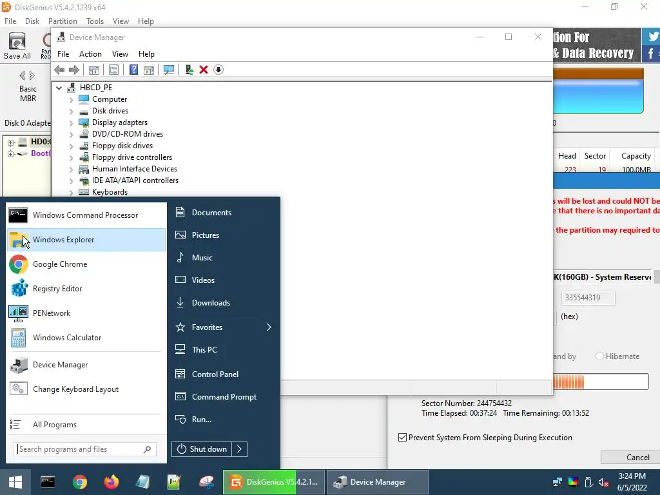This screenshot has width=660, height=495.
Task: Click the Windows Start button
Action: pyautogui.click(x=15, y=482)
